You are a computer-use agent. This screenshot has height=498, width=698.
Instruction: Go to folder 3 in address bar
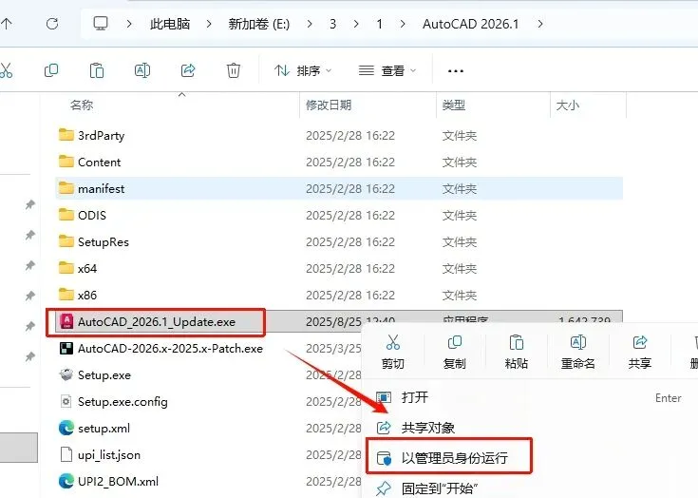pyautogui.click(x=332, y=24)
